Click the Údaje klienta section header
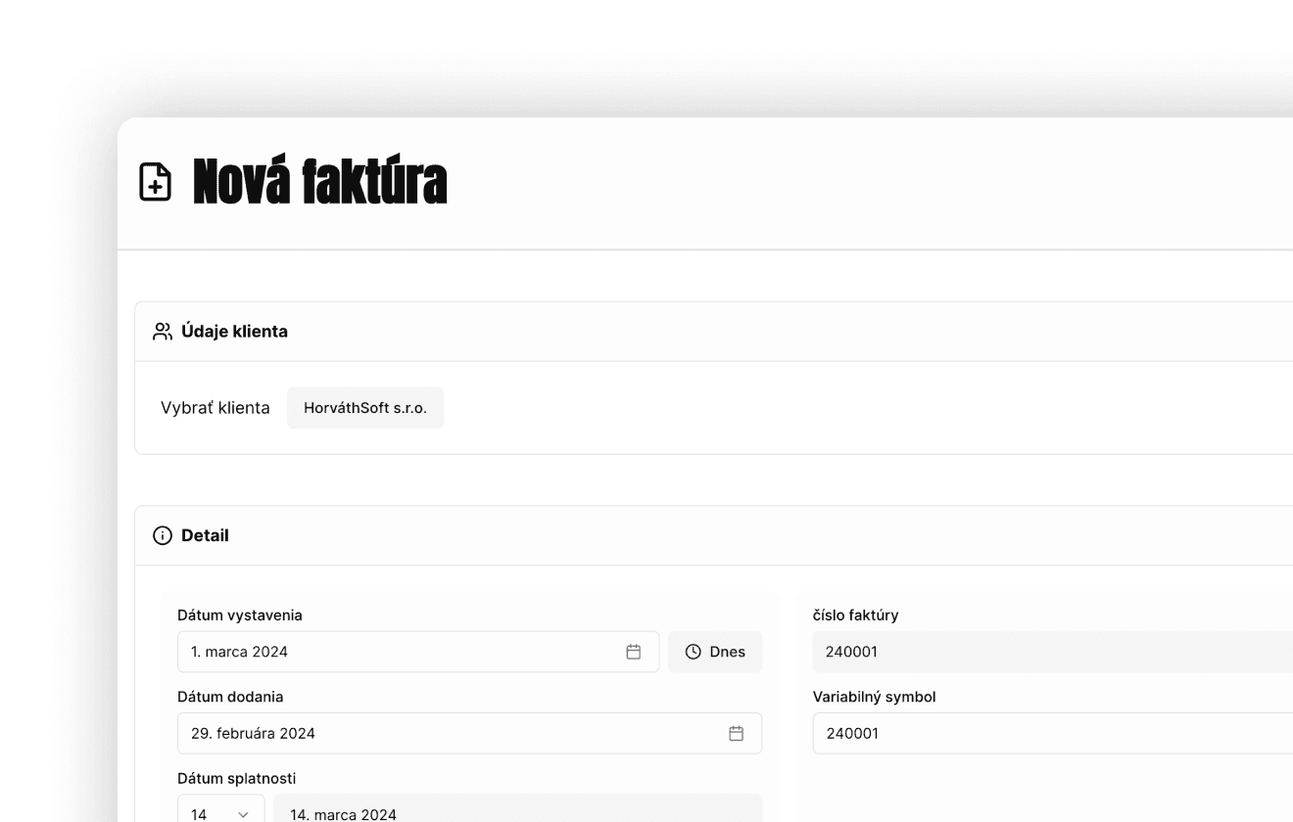This screenshot has height=822, width=1293. pyautogui.click(x=235, y=332)
